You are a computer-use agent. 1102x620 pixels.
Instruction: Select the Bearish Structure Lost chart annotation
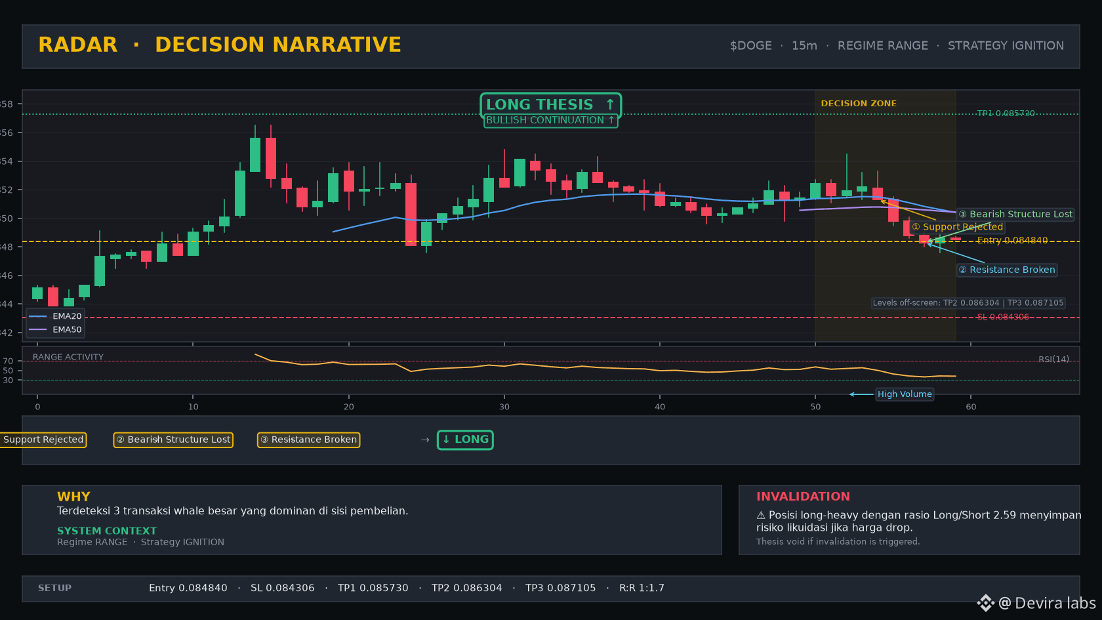pyautogui.click(x=1015, y=215)
